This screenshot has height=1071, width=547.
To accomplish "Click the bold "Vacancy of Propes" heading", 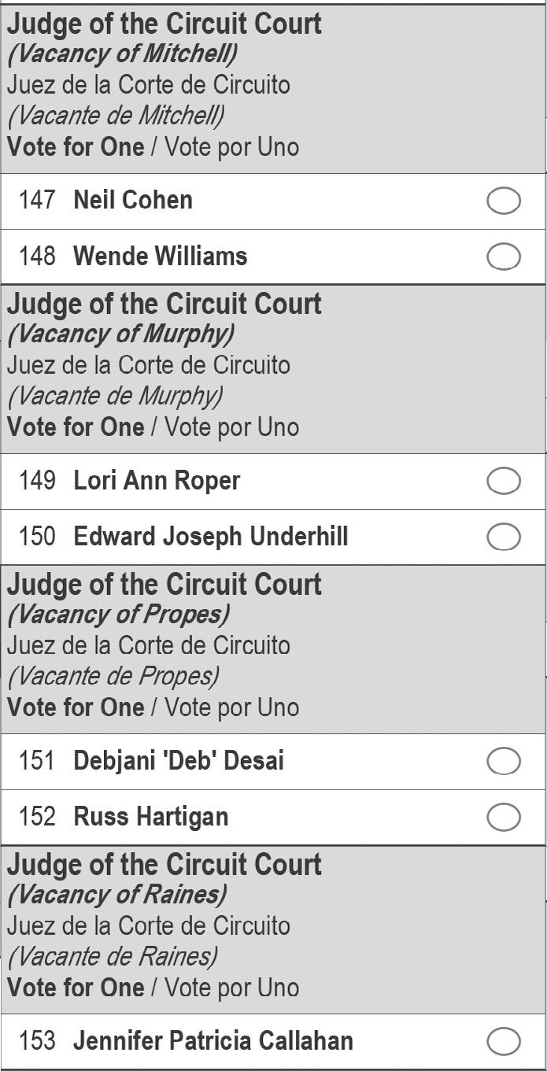I will [x=118, y=614].
